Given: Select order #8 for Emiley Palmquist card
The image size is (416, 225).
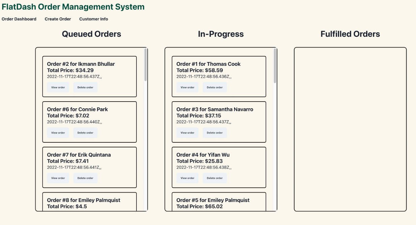Looking at the screenshot, I should pos(89,202).
